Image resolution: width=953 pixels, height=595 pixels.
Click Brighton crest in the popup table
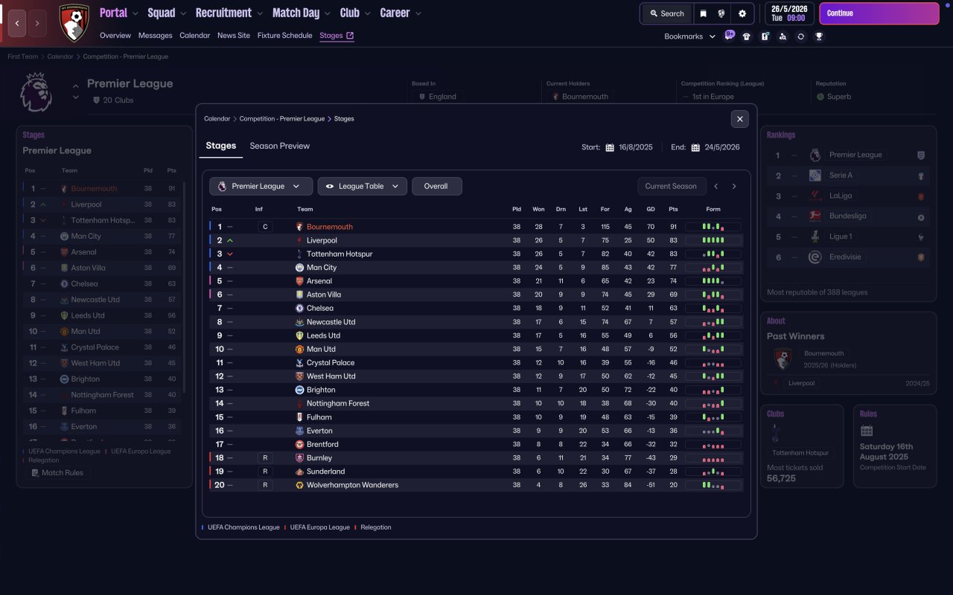click(299, 390)
